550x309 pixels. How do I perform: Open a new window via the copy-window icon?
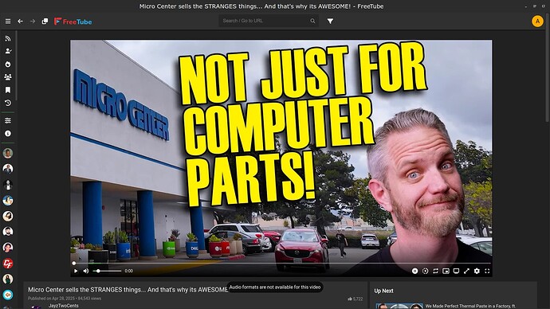pos(45,22)
